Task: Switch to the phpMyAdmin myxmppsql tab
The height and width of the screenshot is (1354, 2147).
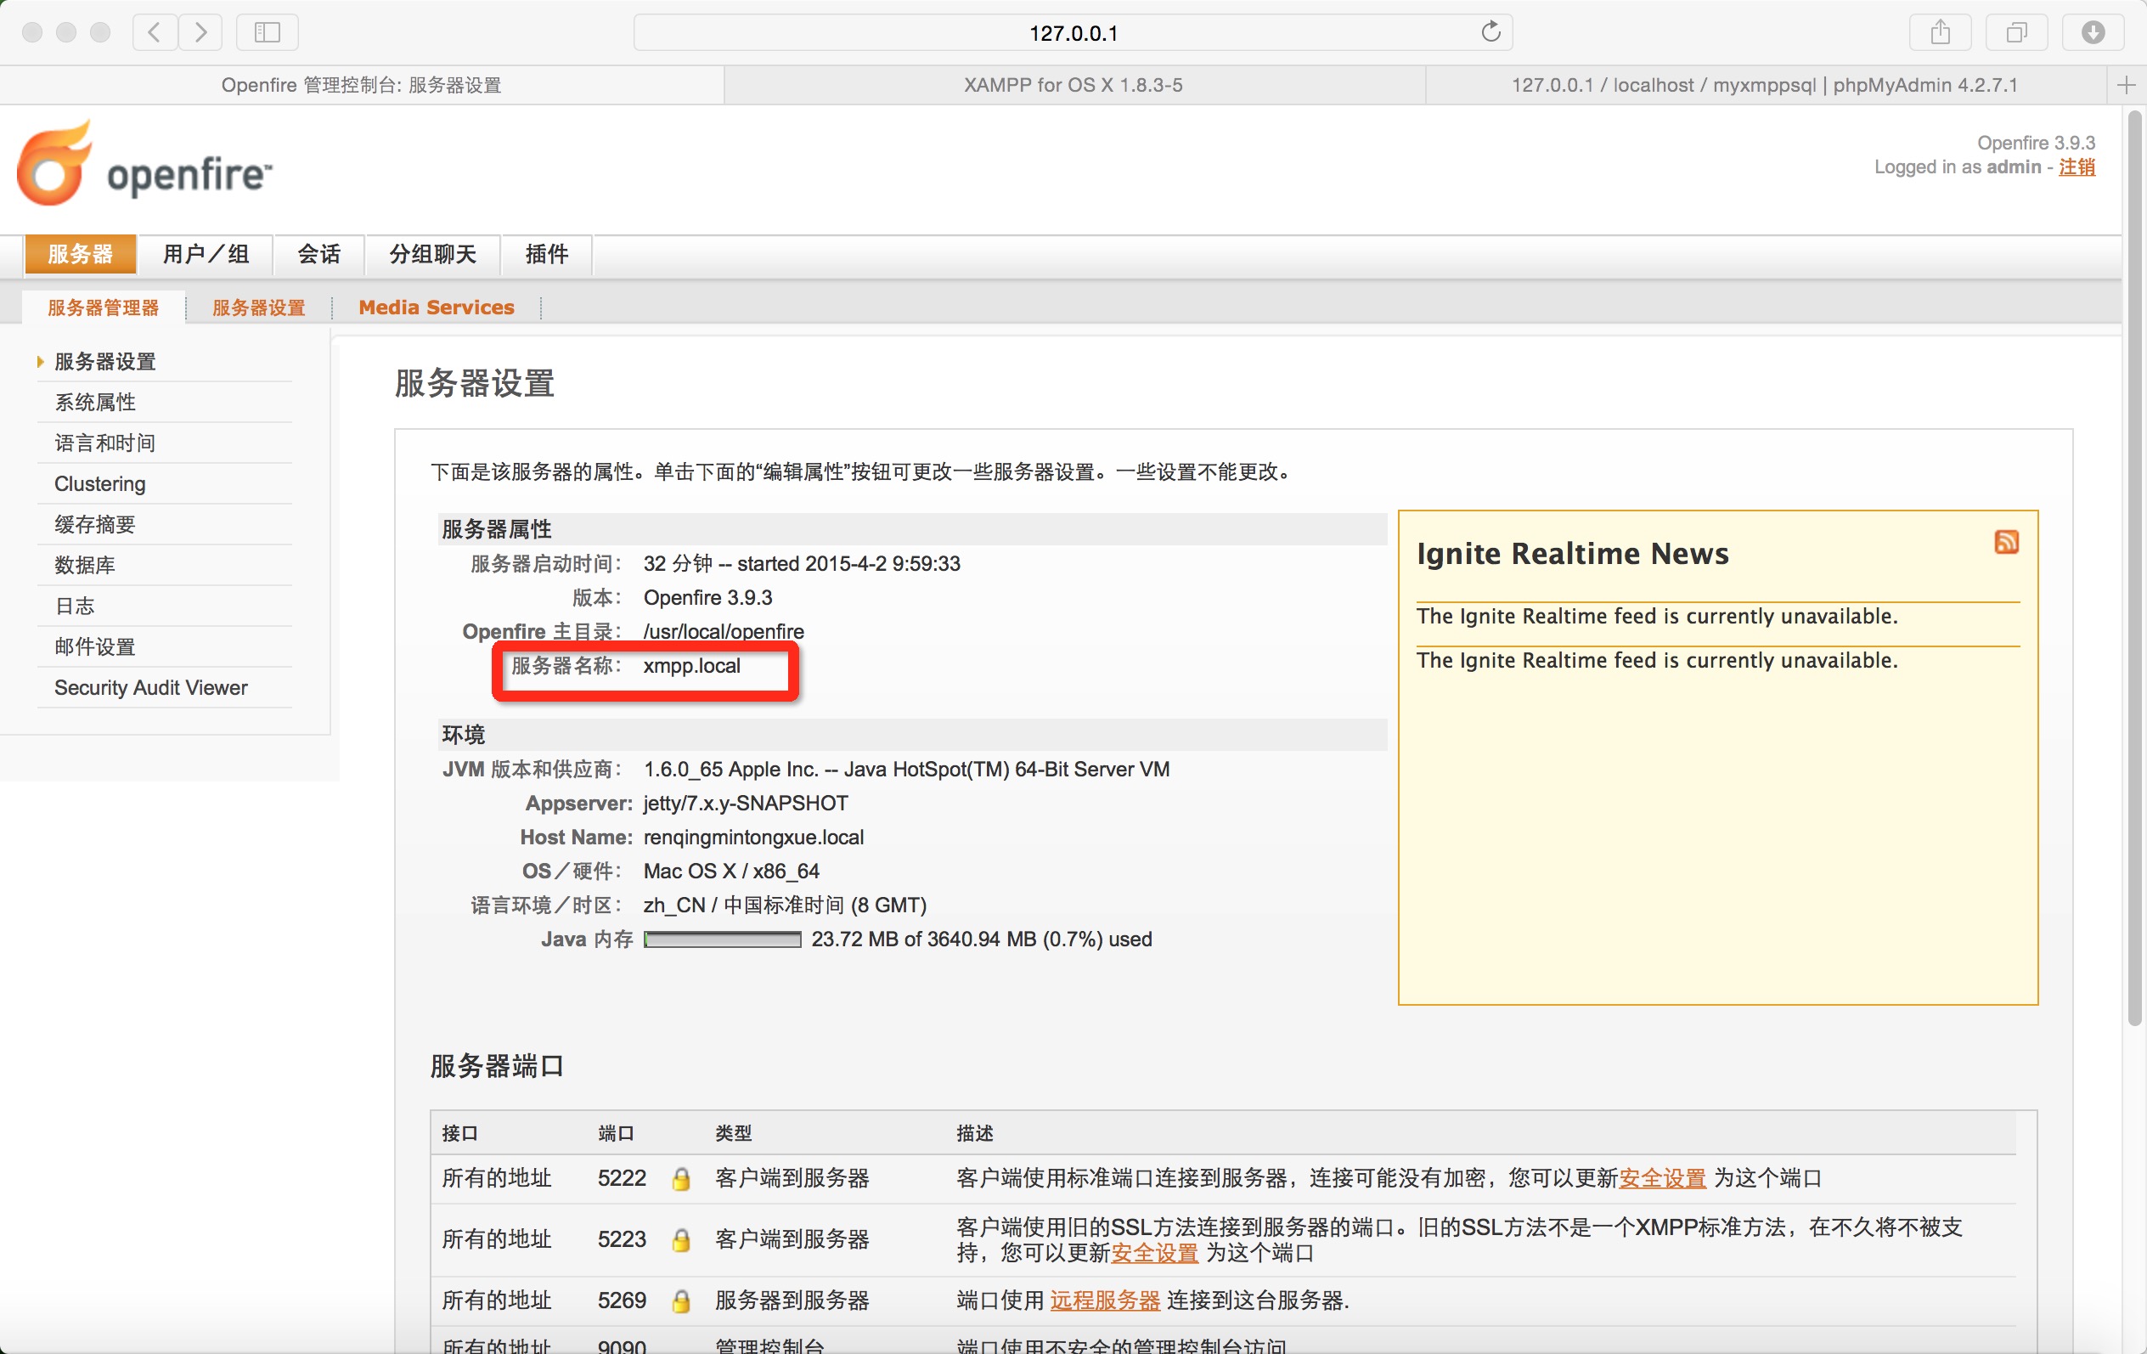Action: 1764,85
